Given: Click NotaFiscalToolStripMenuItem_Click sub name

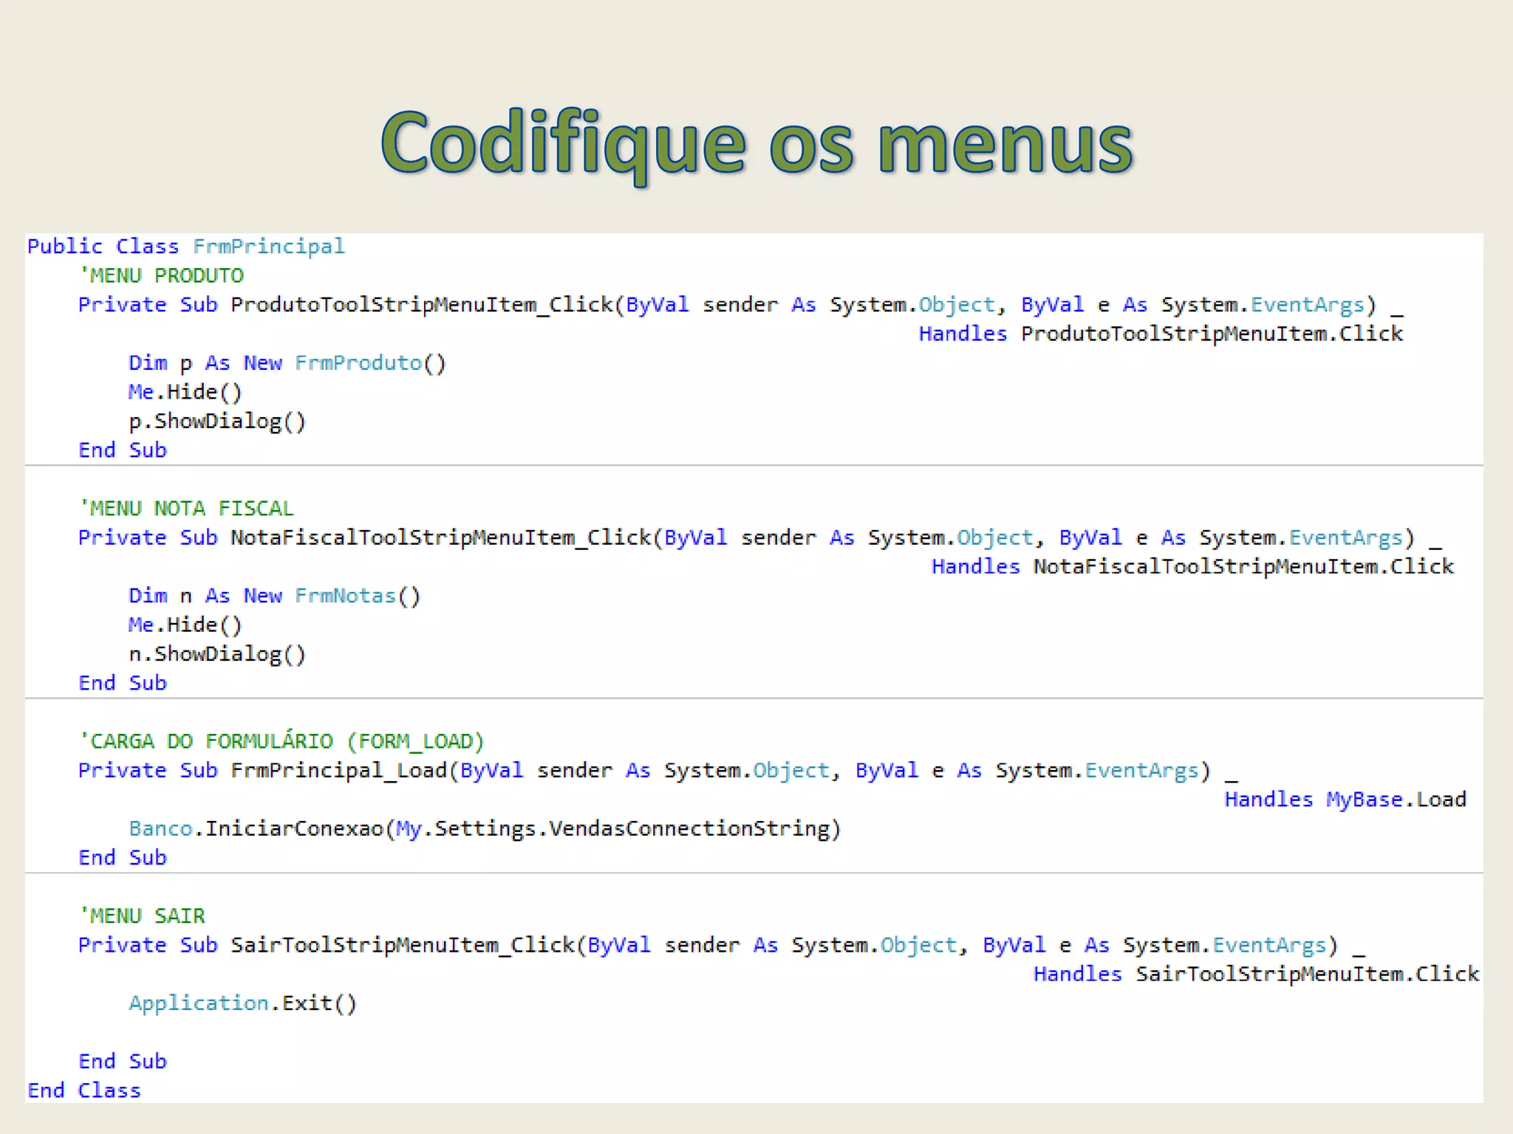Looking at the screenshot, I should (x=440, y=537).
